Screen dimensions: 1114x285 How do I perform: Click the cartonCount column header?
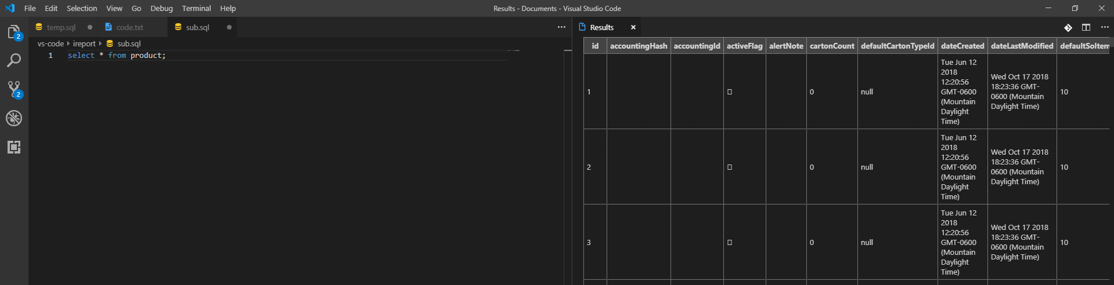coord(832,46)
